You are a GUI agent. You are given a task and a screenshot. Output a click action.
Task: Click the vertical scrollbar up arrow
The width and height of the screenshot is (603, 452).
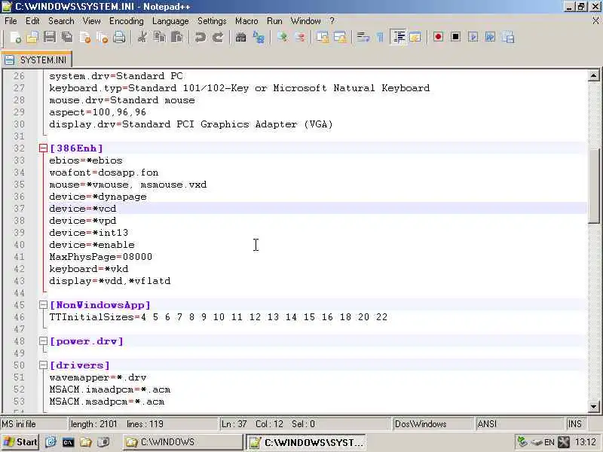(x=593, y=76)
